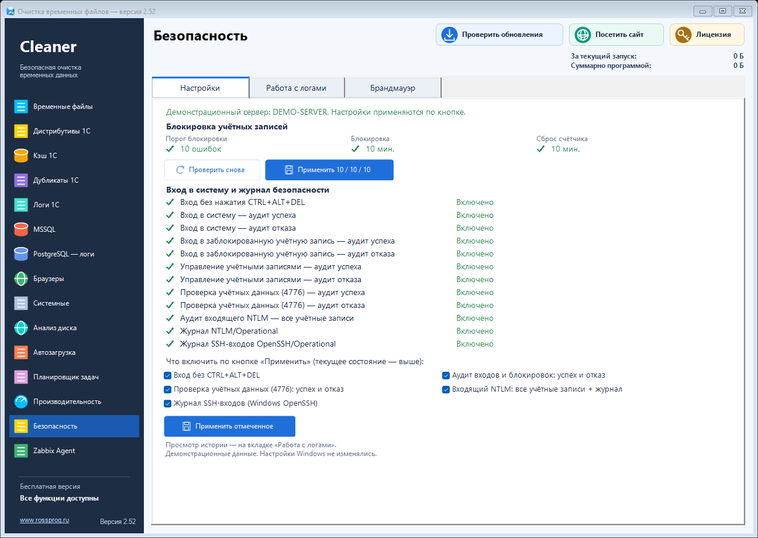Open the Брандмауэр tab
758x538 pixels.
click(392, 88)
